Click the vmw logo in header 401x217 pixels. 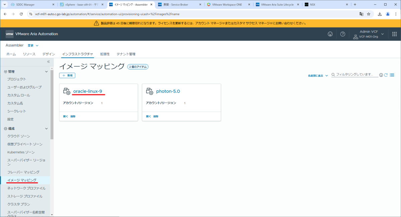(x=10, y=34)
